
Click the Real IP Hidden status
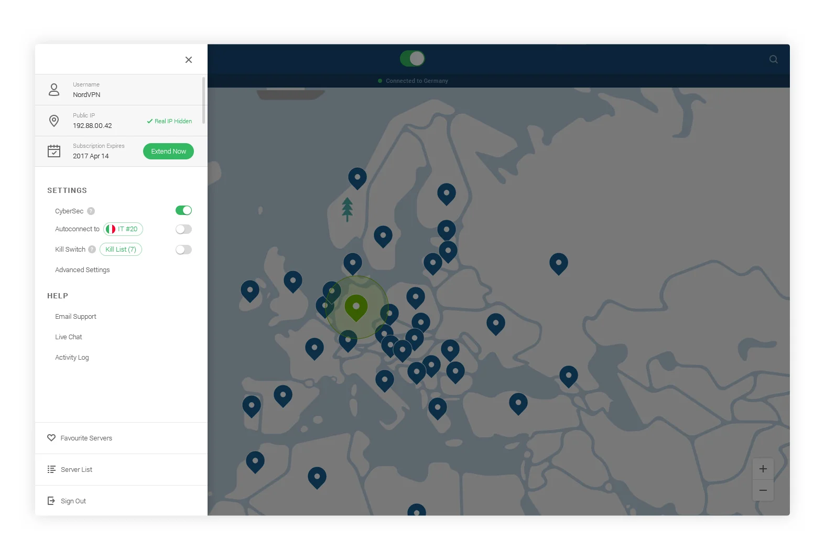pos(169,121)
